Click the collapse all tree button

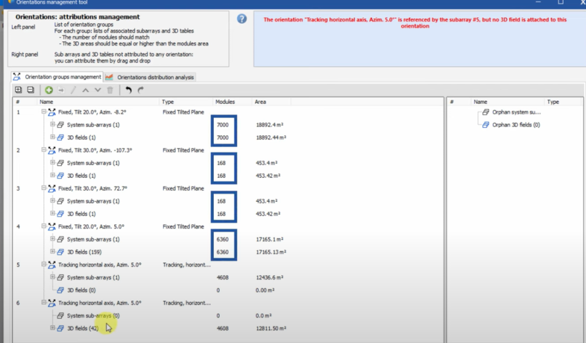tap(30, 90)
